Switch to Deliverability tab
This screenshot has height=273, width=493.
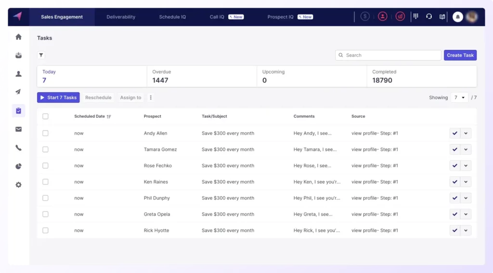click(x=121, y=17)
